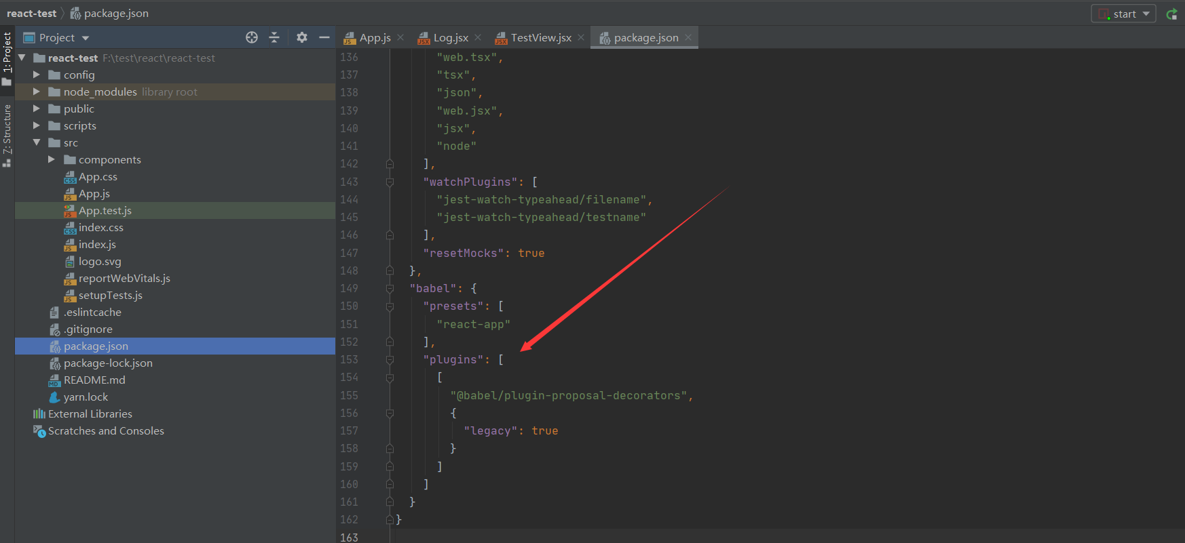Image resolution: width=1185 pixels, height=543 pixels.
Task: Select App.test.js in project tree
Action: tap(105, 210)
